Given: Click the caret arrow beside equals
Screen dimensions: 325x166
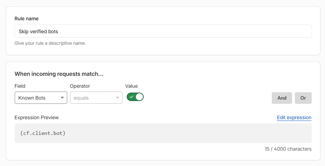Looking at the screenshot, I should (x=118, y=98).
